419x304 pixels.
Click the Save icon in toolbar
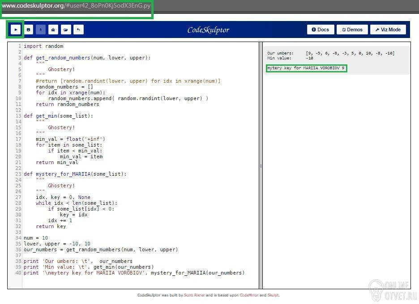tap(28, 30)
